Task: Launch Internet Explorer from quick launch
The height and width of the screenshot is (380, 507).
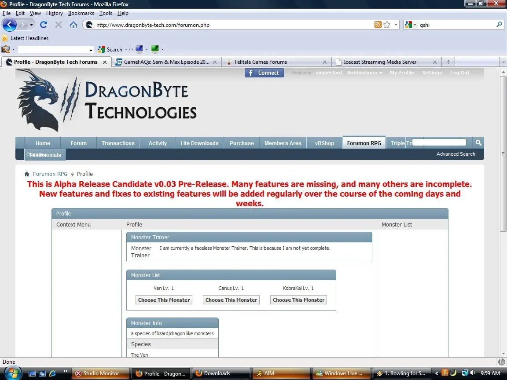Action: (52, 373)
